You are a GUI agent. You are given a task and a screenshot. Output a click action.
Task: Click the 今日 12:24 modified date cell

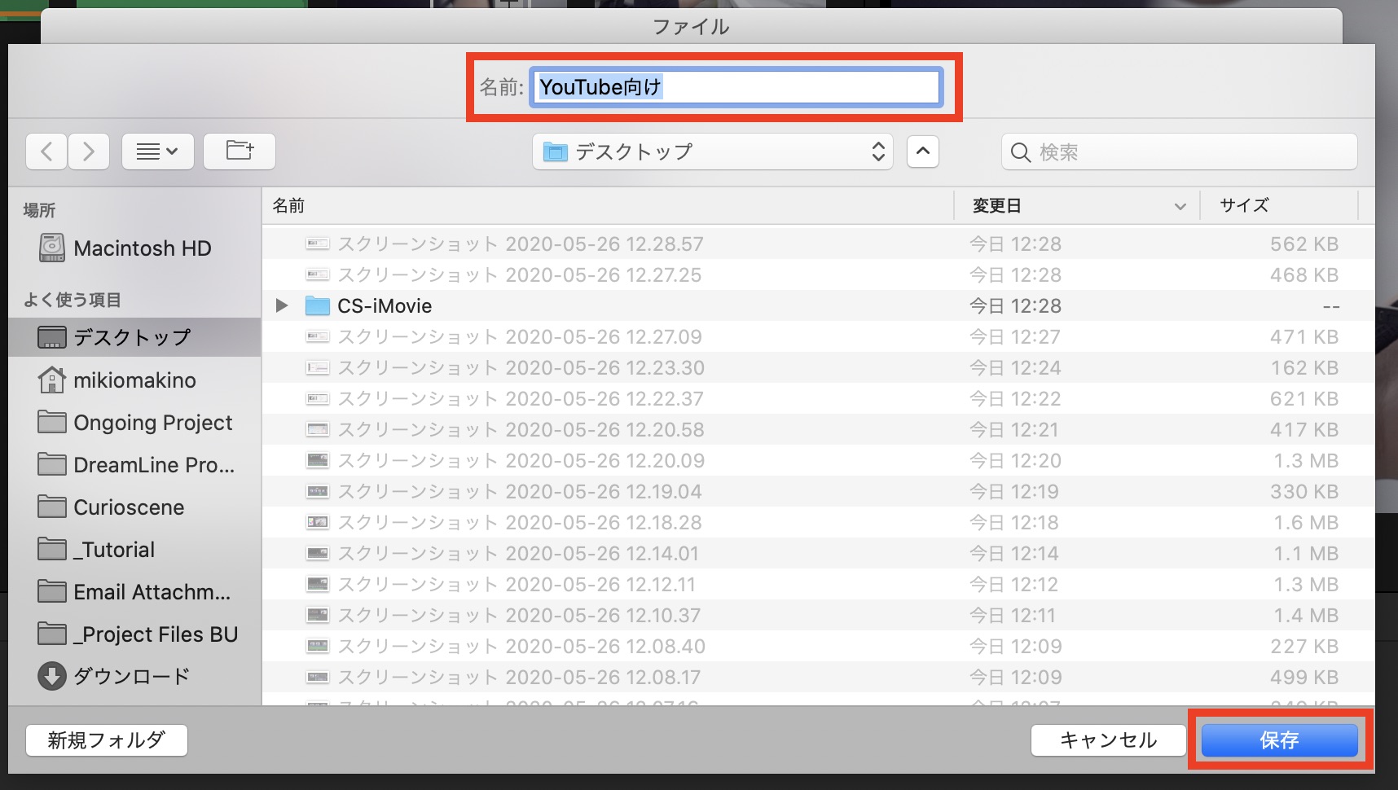click(x=1015, y=367)
